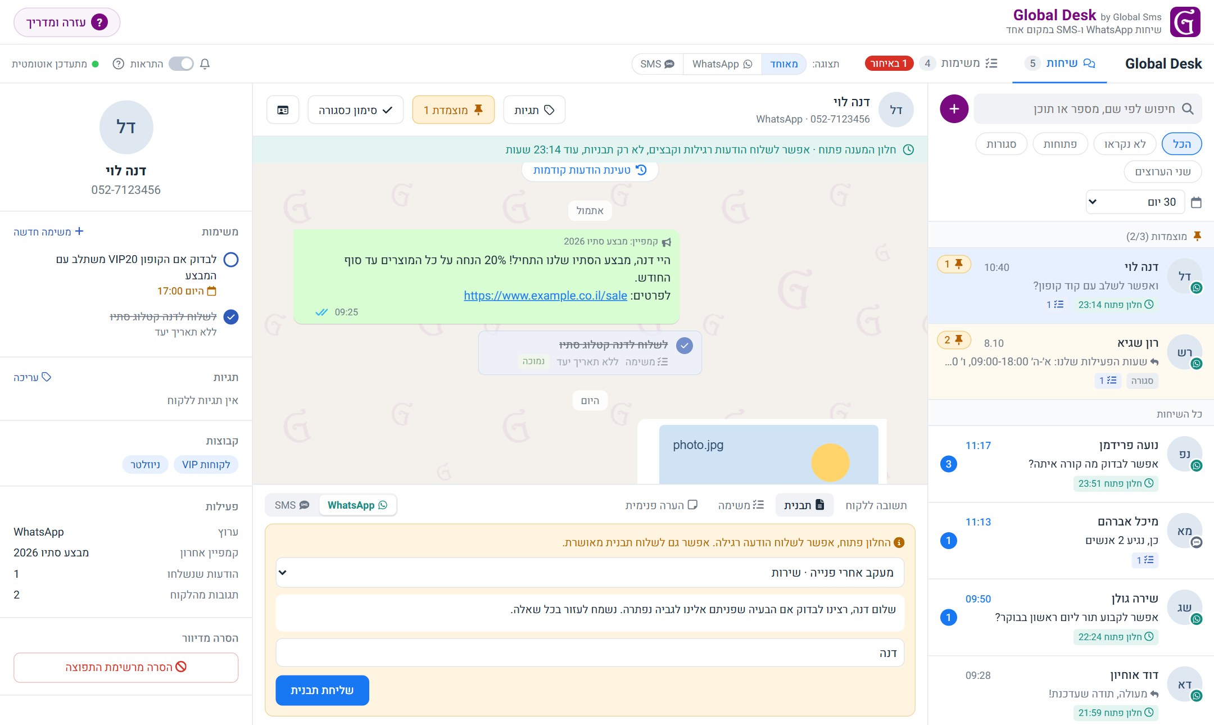Open the תגיות tag button
This screenshot has height=725, width=1214.
click(534, 110)
